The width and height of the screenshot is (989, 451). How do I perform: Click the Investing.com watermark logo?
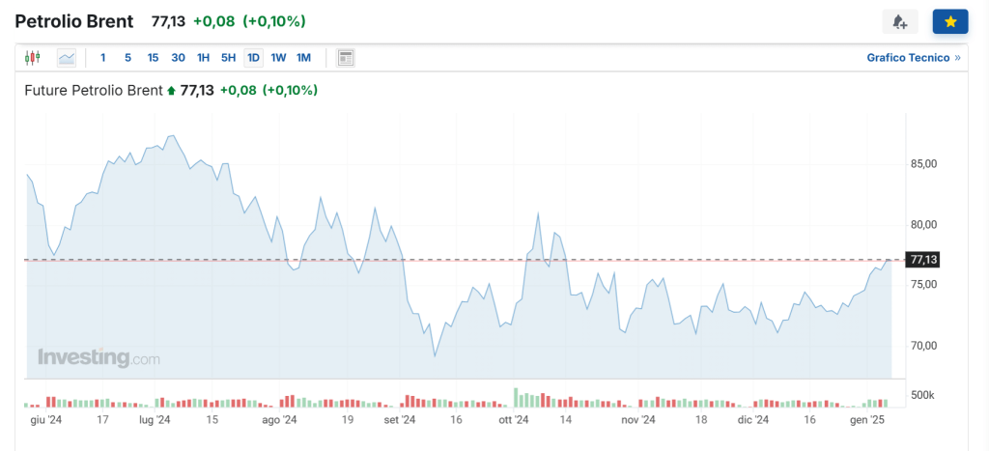(x=99, y=358)
